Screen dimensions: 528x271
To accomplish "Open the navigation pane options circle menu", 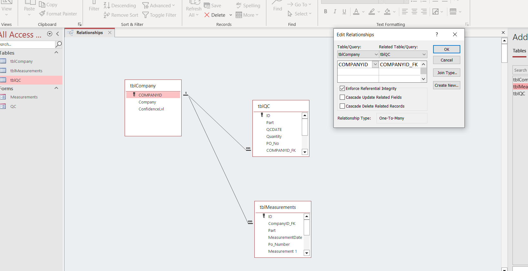I will click(50, 34).
